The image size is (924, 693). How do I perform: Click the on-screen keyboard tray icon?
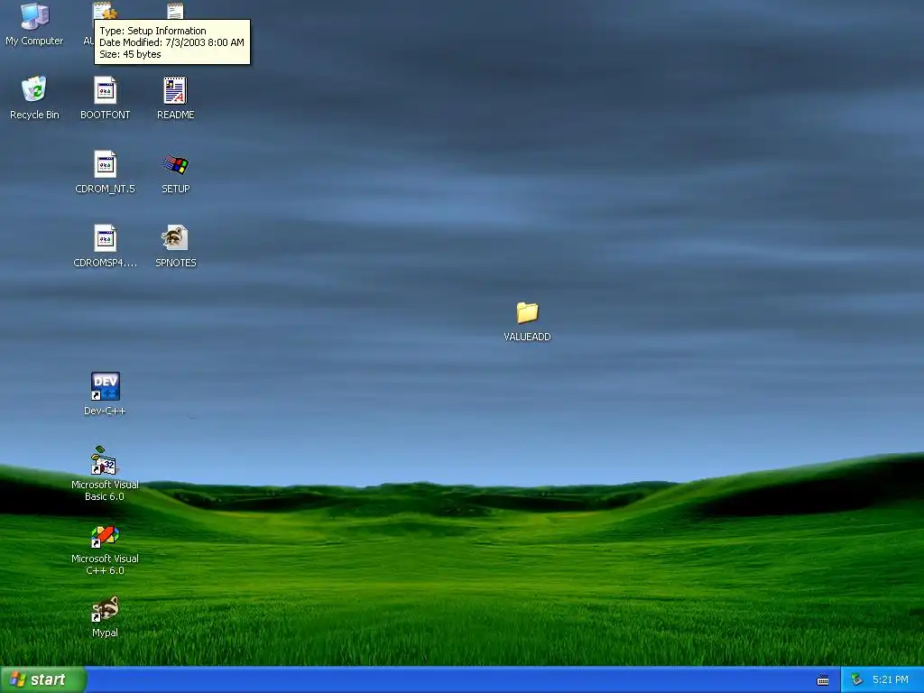[x=823, y=680]
